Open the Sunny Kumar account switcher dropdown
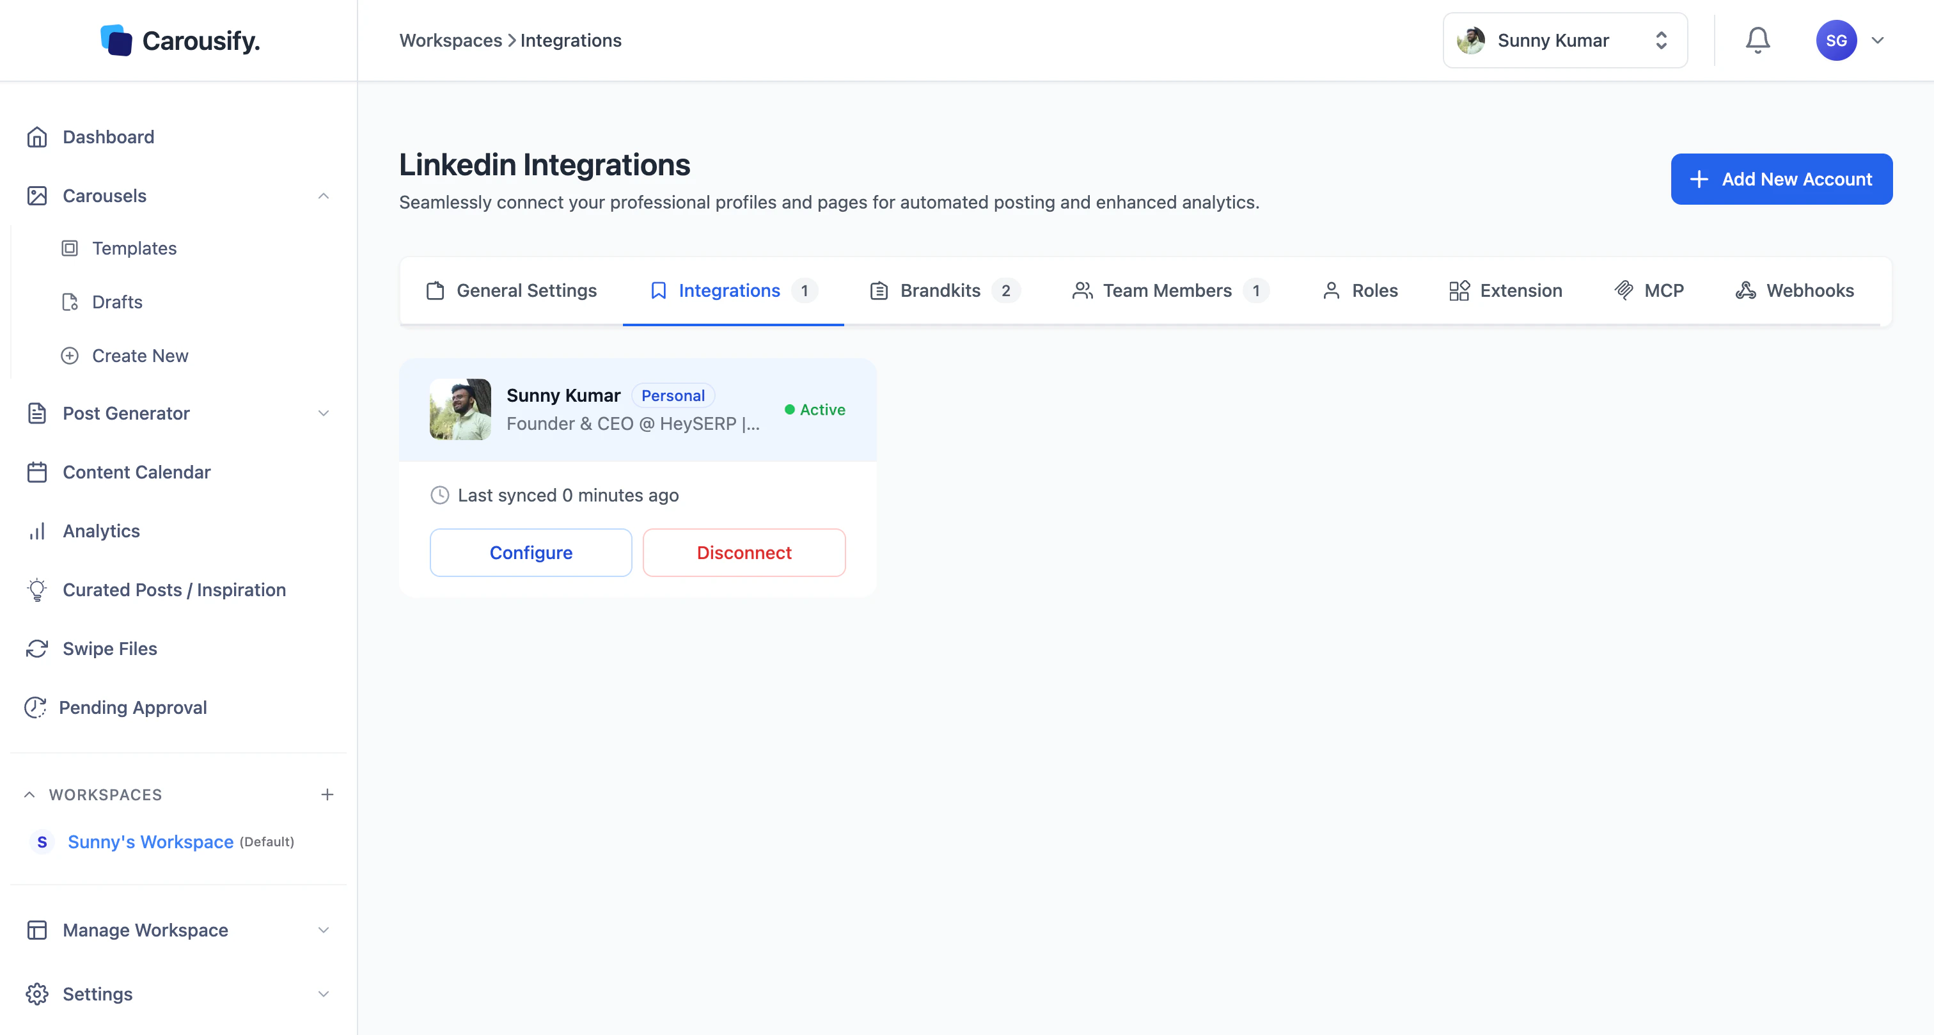 tap(1566, 40)
